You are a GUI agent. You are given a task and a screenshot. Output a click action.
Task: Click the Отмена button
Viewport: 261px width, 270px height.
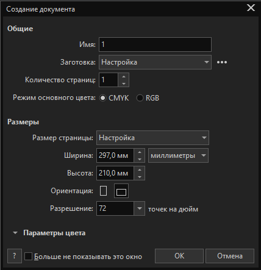230,256
